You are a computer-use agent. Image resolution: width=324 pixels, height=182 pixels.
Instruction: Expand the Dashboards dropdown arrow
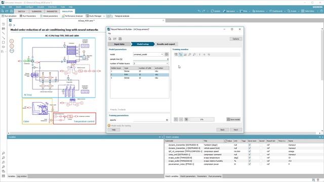coord(285,11)
